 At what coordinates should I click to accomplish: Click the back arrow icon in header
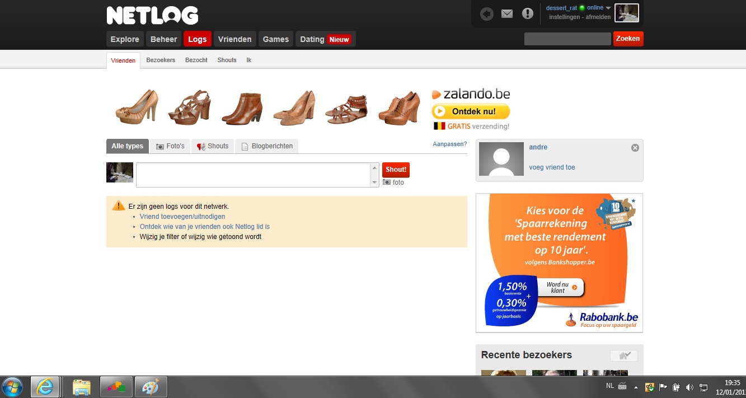tap(487, 13)
